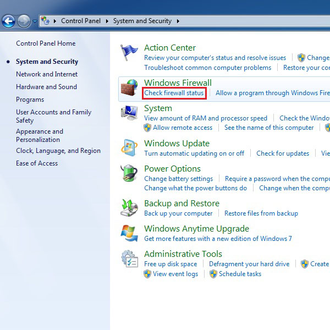Click the Back navigation arrow button

[8, 21]
